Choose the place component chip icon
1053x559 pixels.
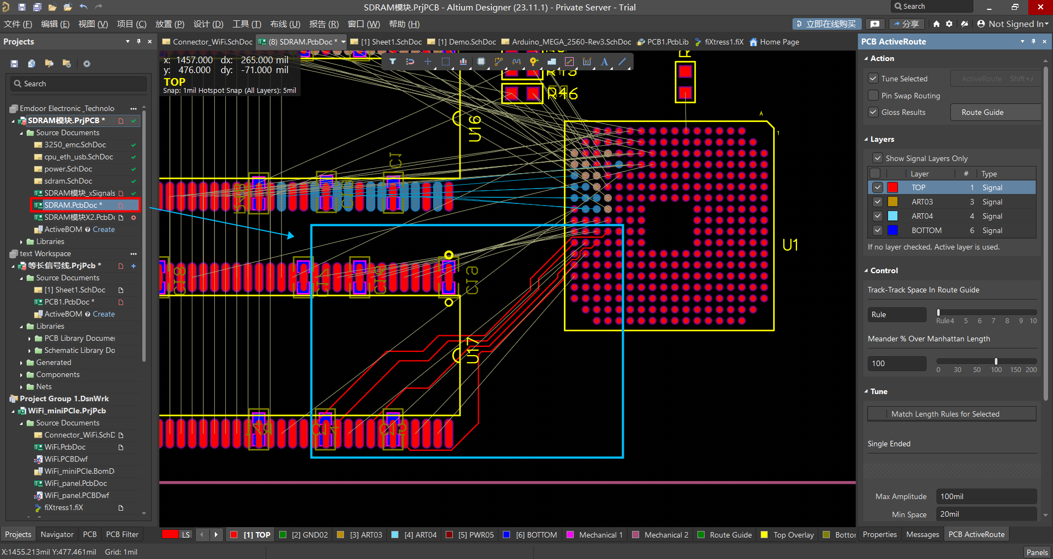[481, 62]
